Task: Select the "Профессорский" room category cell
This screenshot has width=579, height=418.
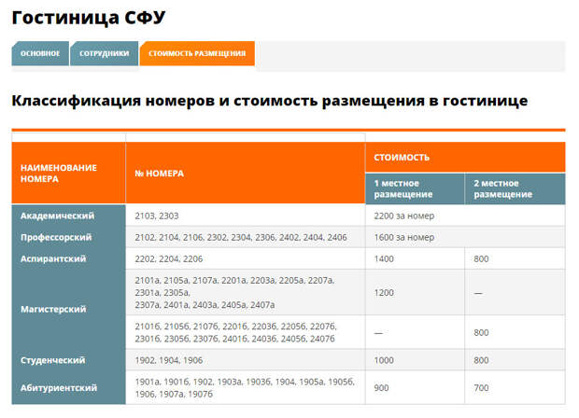Action: 60,237
